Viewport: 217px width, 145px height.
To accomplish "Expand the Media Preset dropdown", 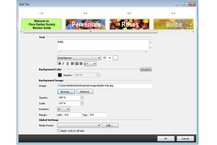I will pos(78,125).
